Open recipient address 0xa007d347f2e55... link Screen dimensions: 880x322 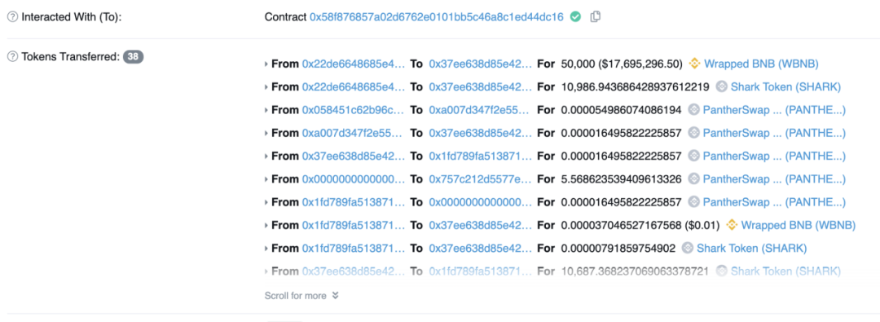click(480, 109)
